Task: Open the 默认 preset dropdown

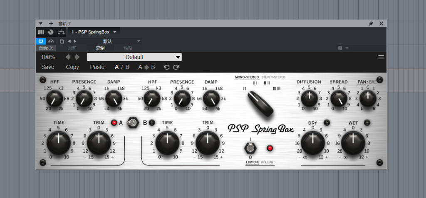Action: 110,41
